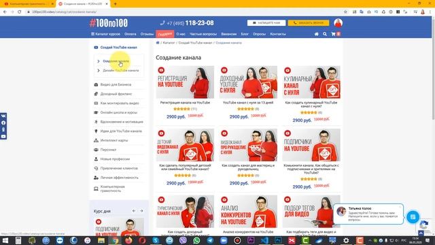The image size is (435, 245).
Task: Open 'О нас' menu item
Action: (181, 34)
